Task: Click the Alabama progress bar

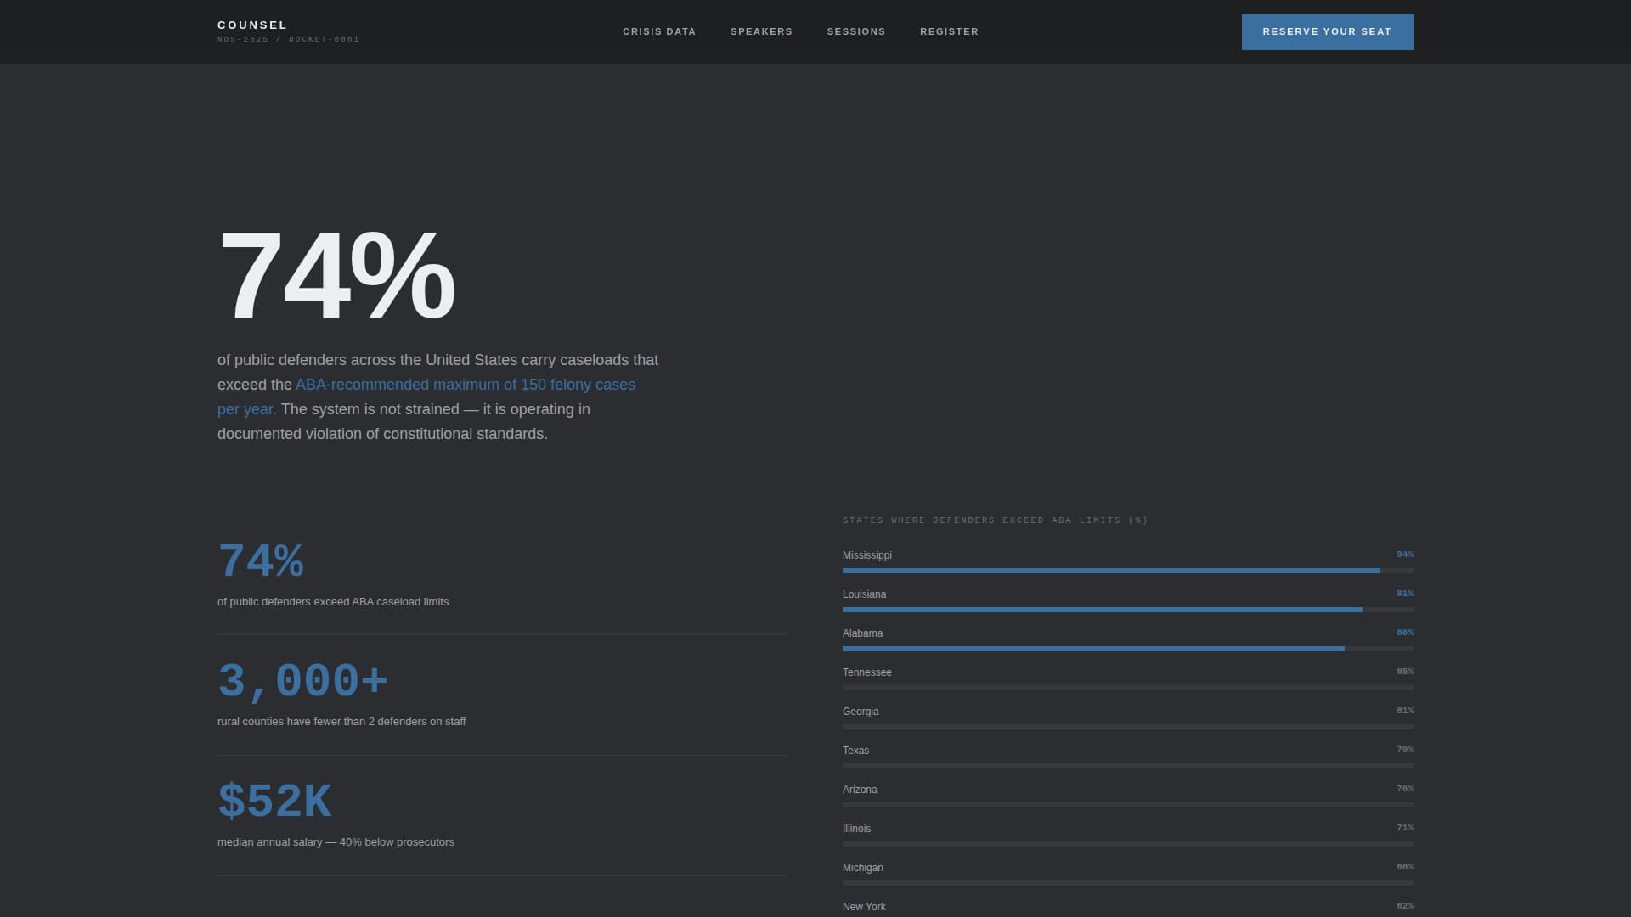Action: point(1128,649)
